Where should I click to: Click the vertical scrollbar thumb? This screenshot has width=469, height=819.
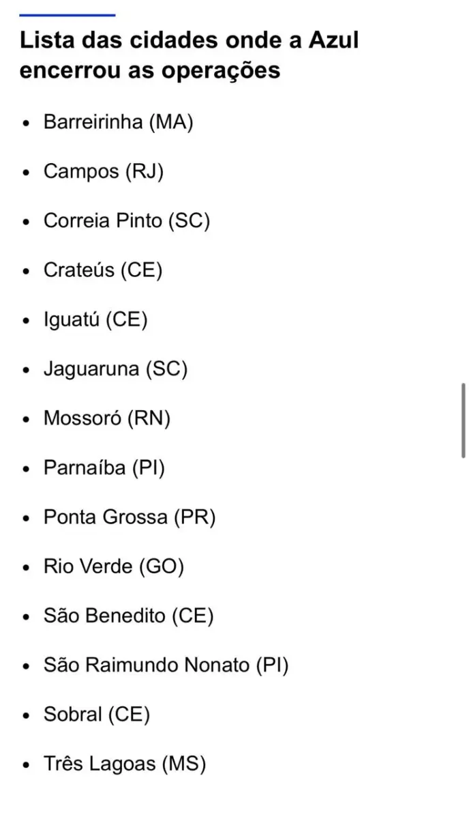(464, 420)
